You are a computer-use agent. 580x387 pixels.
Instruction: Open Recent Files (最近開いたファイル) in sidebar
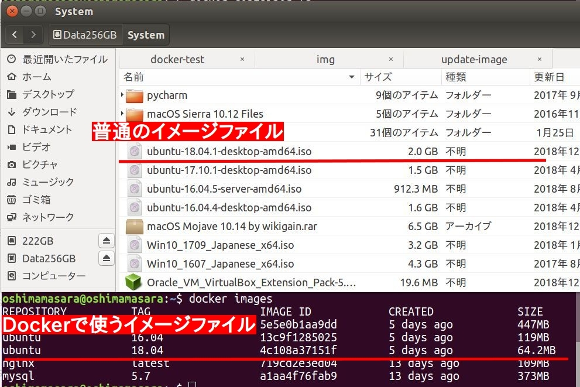click(x=58, y=59)
